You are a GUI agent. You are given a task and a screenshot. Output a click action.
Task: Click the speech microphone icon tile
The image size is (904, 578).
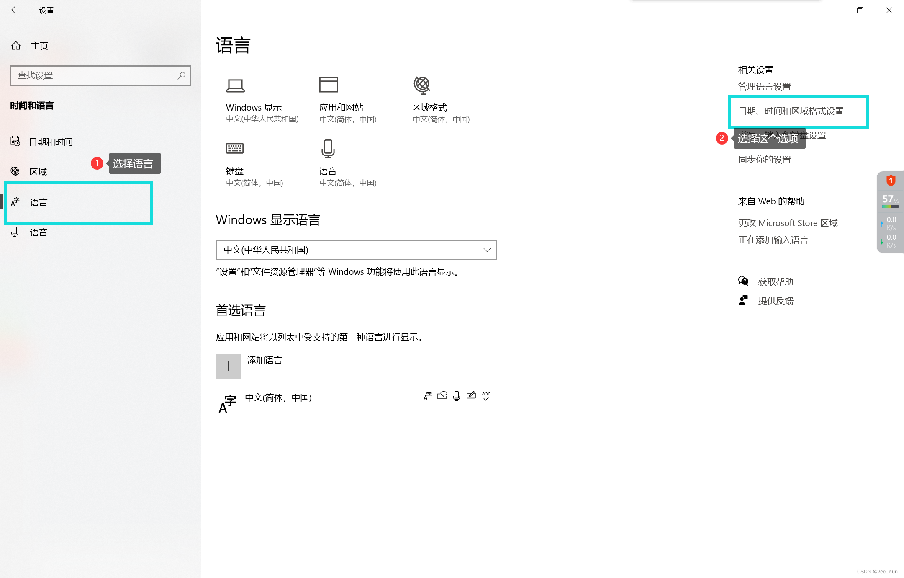pos(328,149)
